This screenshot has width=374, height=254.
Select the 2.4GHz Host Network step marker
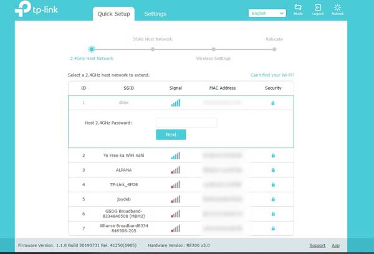point(92,49)
